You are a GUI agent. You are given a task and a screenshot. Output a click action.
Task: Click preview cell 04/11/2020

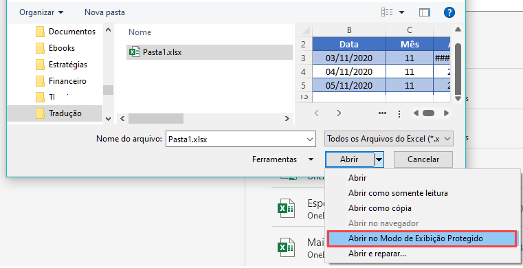point(349,71)
